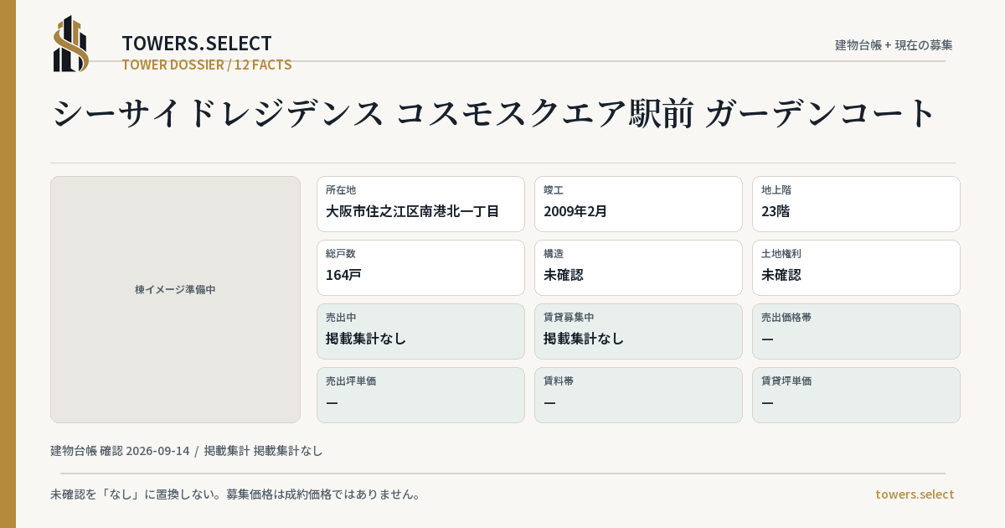
Task: Select the 売出坪単価 card
Action: 420,395
